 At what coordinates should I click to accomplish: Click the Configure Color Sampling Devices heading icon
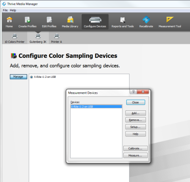tap(13, 56)
